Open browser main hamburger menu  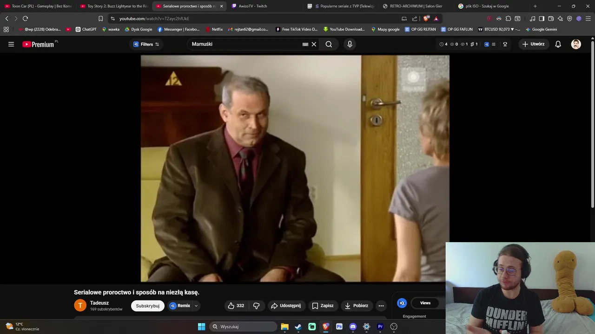pyautogui.click(x=588, y=19)
